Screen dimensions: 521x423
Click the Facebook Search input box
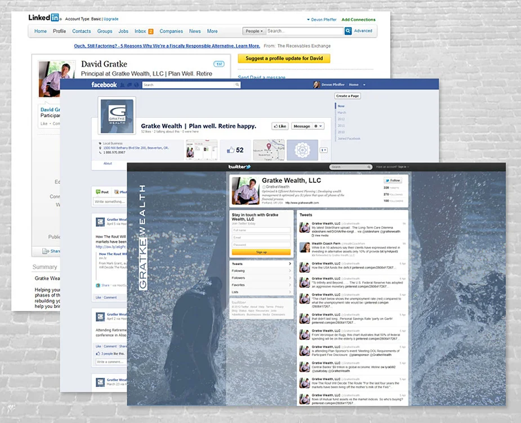point(191,85)
